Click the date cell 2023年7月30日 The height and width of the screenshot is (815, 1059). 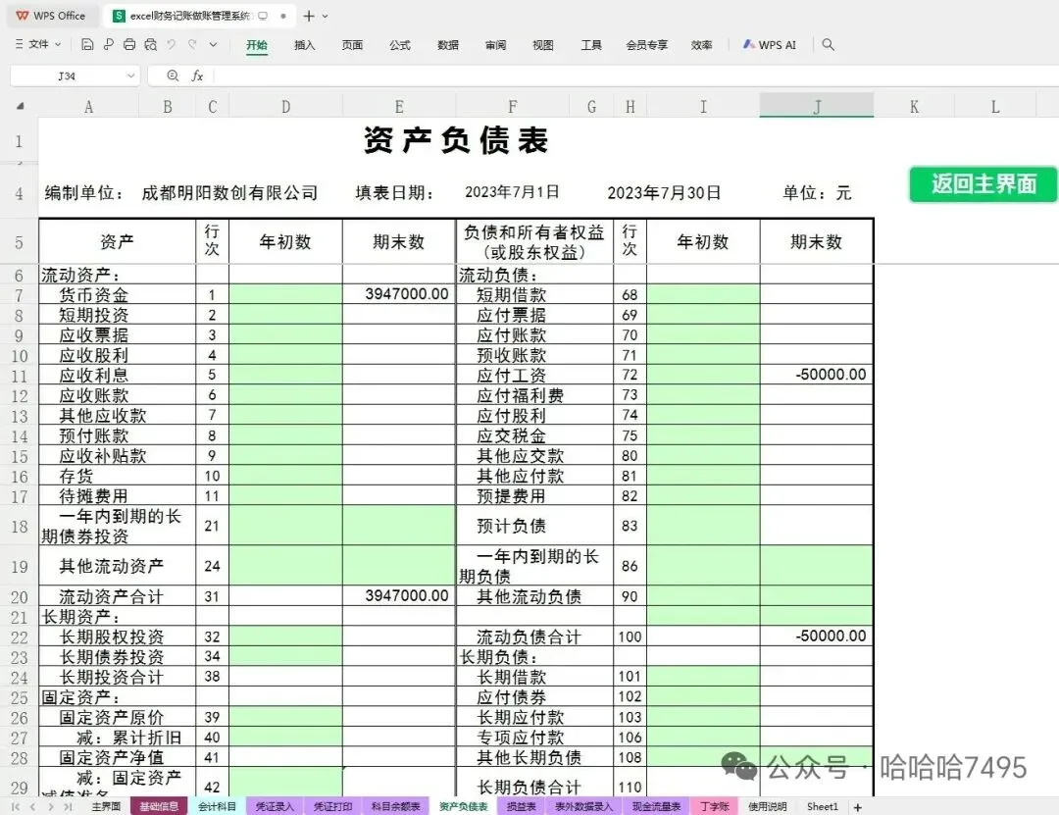point(664,192)
